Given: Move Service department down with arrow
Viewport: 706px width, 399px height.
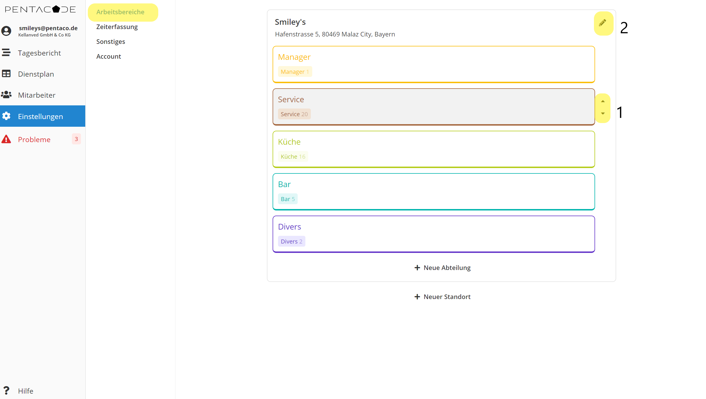Looking at the screenshot, I should (x=602, y=114).
